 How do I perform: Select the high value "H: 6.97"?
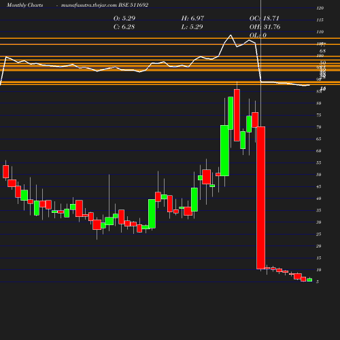[192, 18]
